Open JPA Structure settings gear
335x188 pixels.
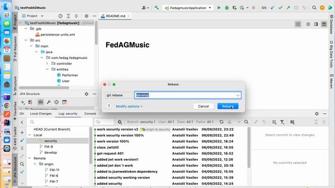coord(86,94)
